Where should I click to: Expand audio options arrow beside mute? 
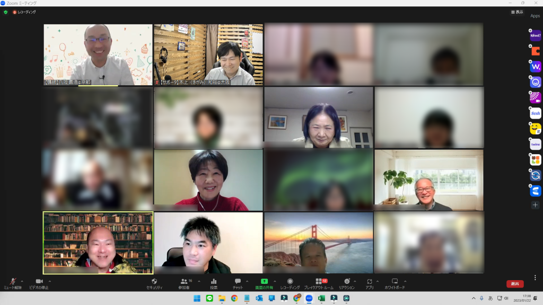tap(22, 281)
